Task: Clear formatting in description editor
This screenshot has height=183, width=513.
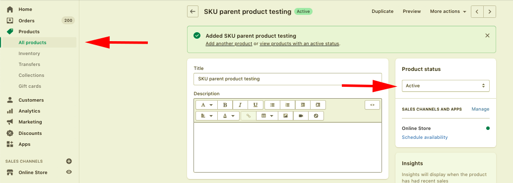Action: tap(316, 116)
